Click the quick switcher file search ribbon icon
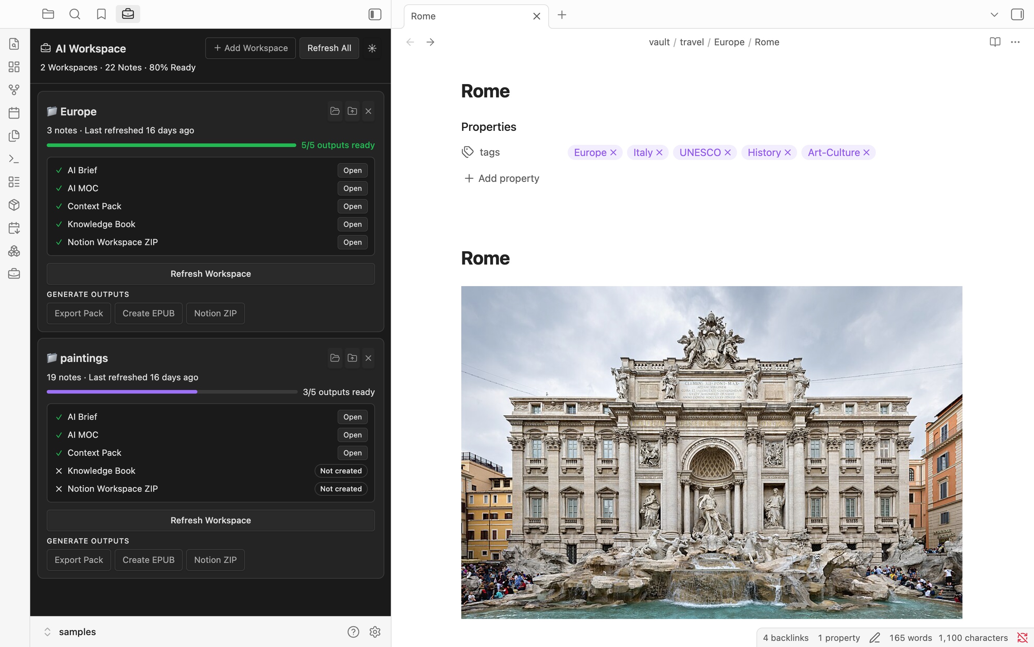This screenshot has height=647, width=1034. click(14, 43)
